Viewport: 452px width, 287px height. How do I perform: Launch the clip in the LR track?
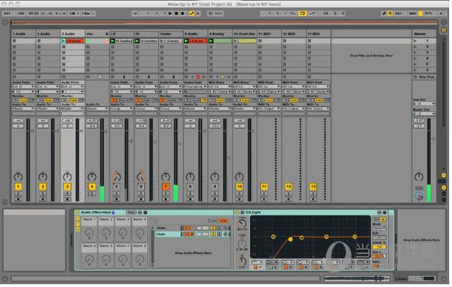(x=113, y=41)
